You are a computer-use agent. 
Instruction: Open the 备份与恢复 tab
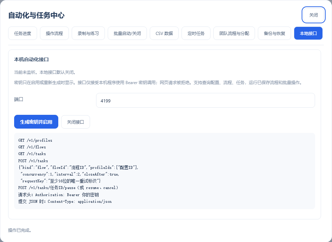click(x=274, y=33)
